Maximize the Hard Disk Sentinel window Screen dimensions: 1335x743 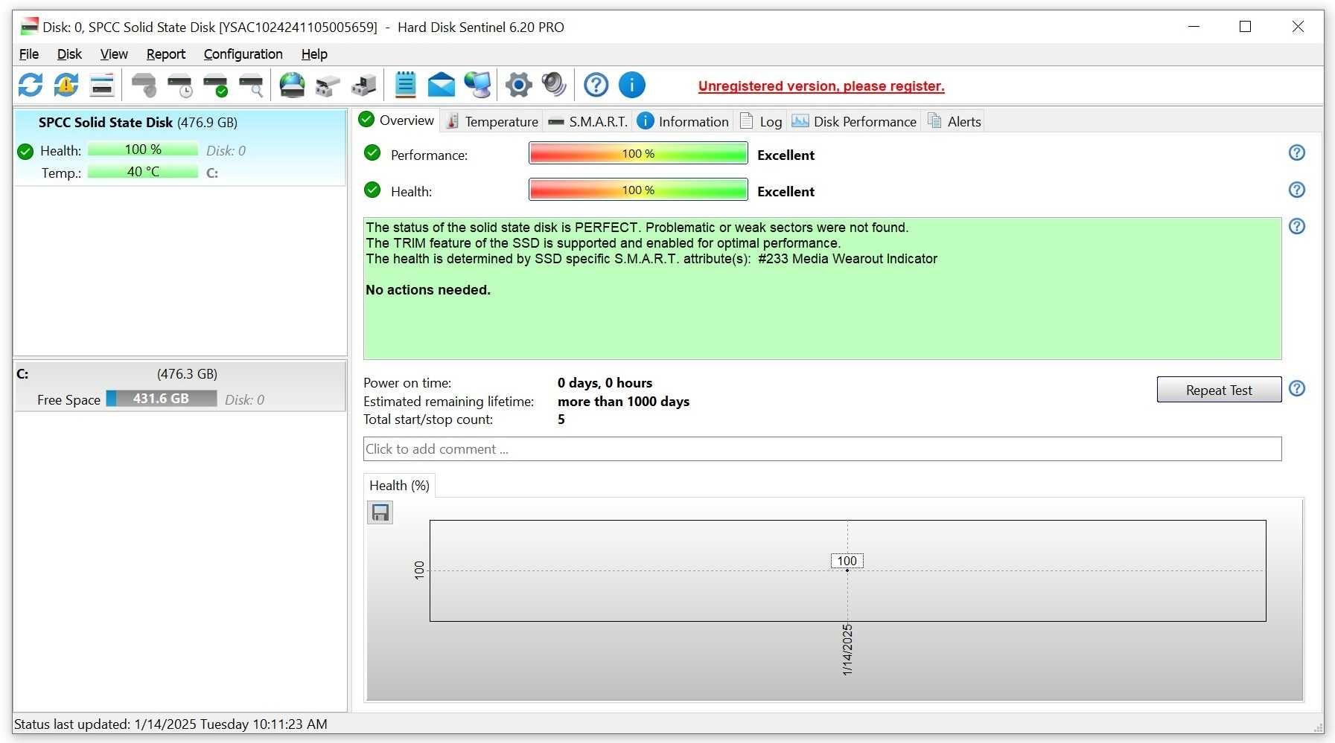(1245, 27)
